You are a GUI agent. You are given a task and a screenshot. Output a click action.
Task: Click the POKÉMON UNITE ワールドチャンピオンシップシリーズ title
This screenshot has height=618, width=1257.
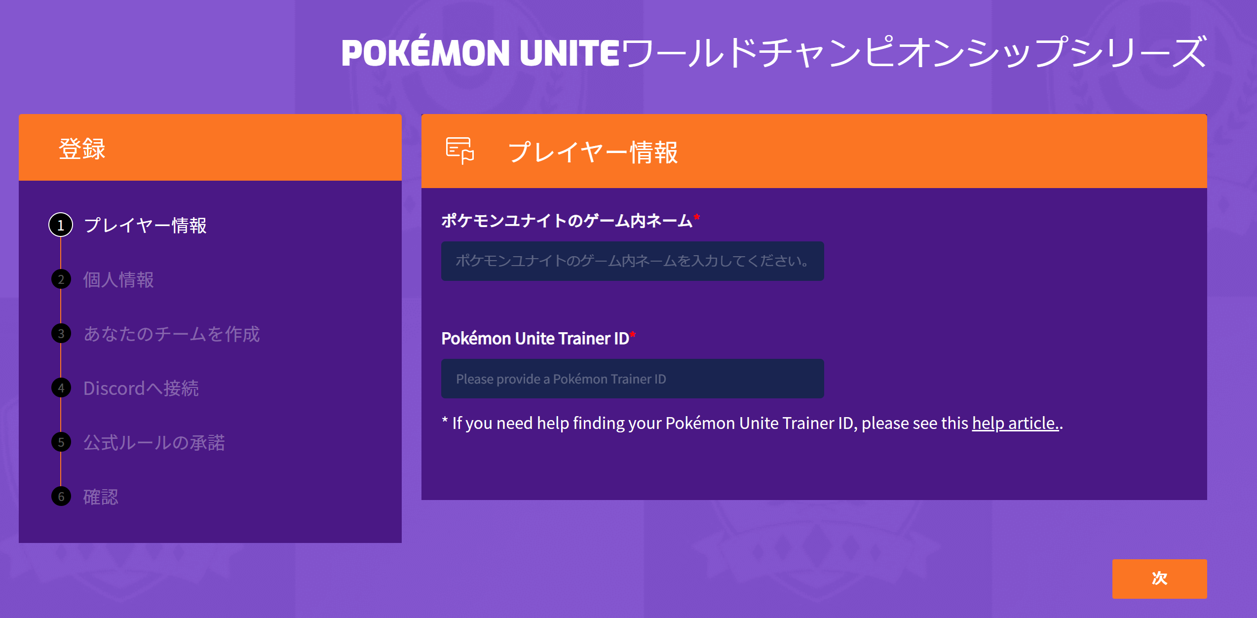point(774,52)
